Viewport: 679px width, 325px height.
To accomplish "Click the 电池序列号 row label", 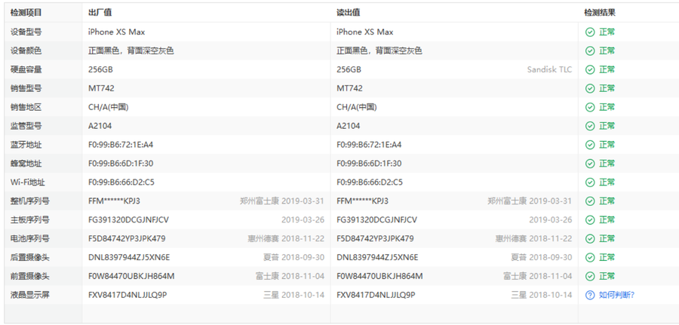I will pyautogui.click(x=30, y=238).
